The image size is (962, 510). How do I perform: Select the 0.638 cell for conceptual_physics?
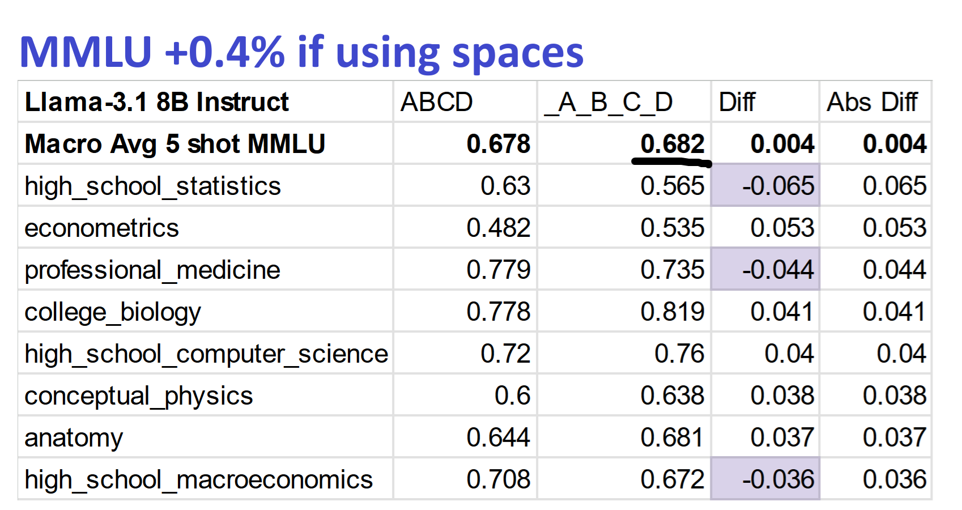pos(672,396)
